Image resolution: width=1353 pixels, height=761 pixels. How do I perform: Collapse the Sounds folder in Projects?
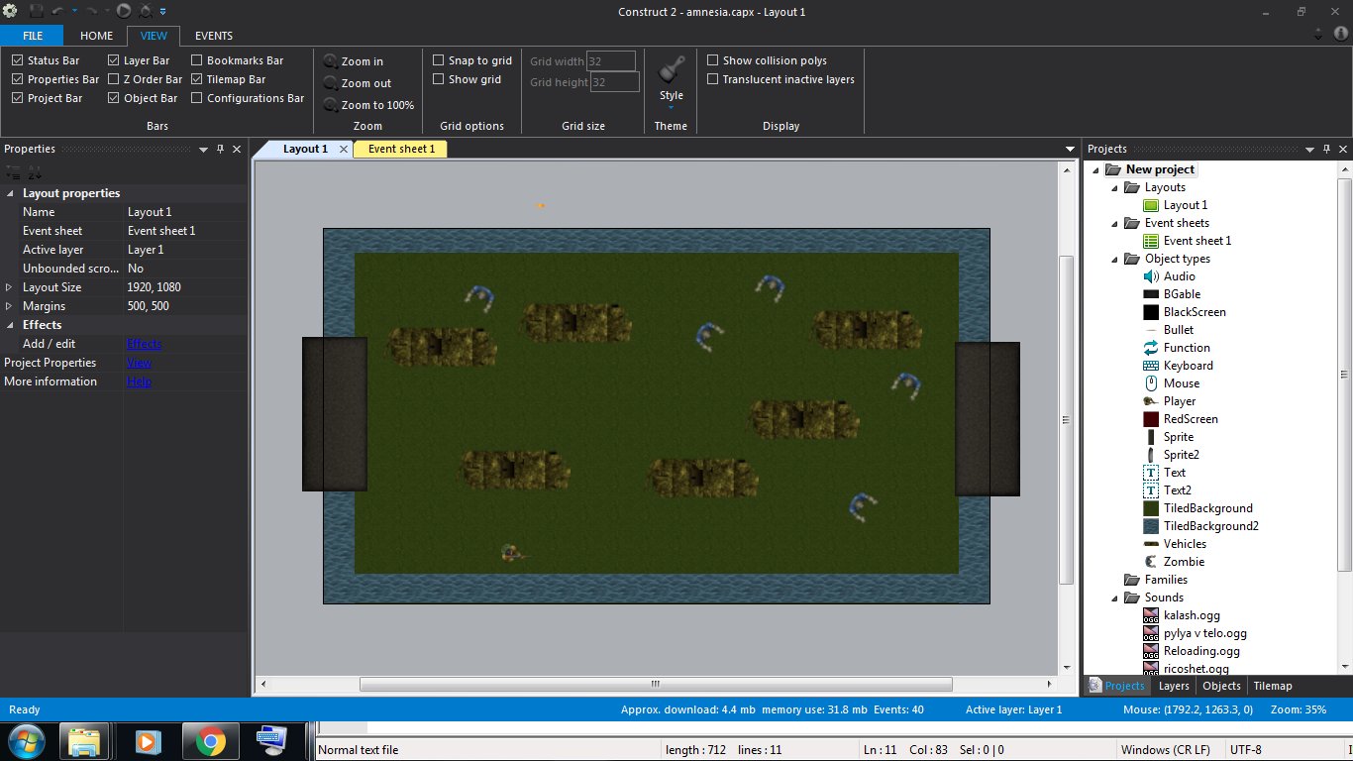pos(1114,598)
